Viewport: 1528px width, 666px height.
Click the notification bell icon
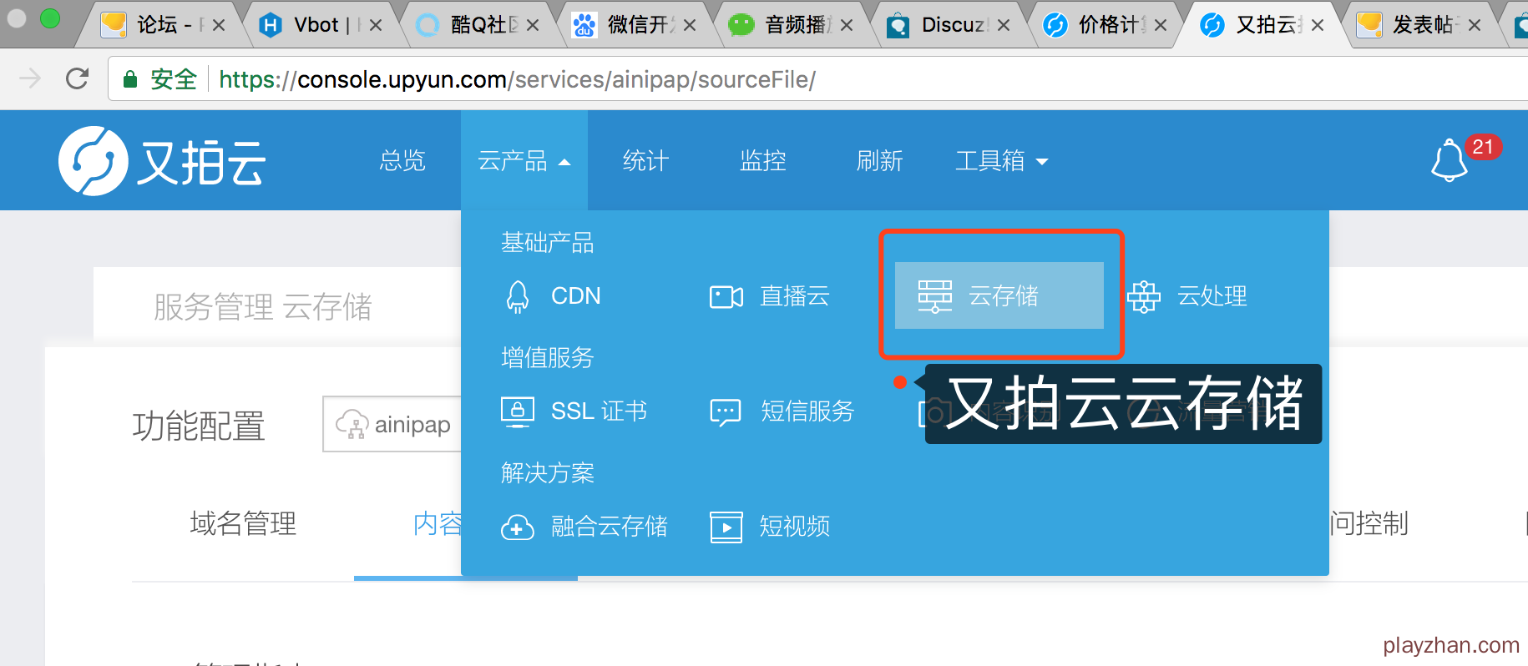point(1449,160)
